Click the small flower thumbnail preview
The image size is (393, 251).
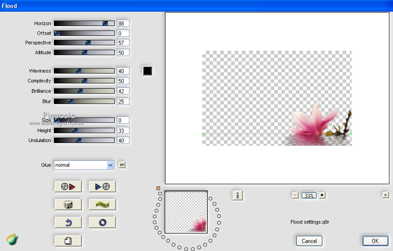[x=186, y=212]
